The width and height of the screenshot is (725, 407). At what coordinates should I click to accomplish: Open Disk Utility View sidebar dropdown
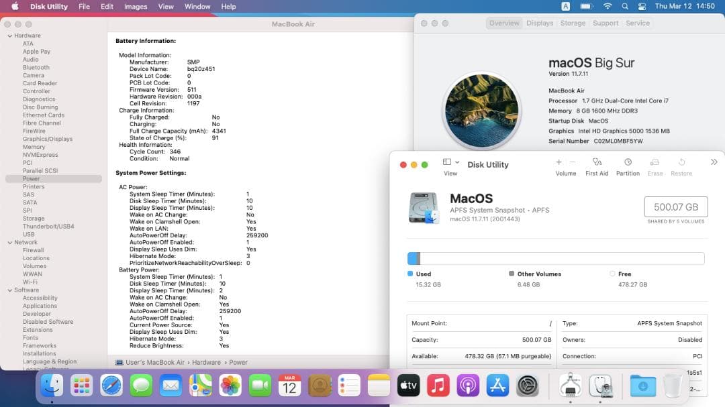[451, 162]
